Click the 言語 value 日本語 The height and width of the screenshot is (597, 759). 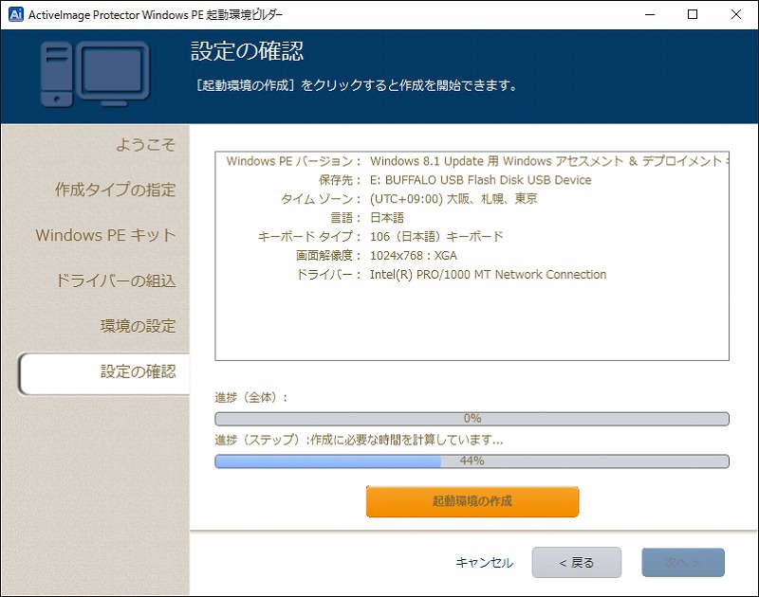[387, 218]
